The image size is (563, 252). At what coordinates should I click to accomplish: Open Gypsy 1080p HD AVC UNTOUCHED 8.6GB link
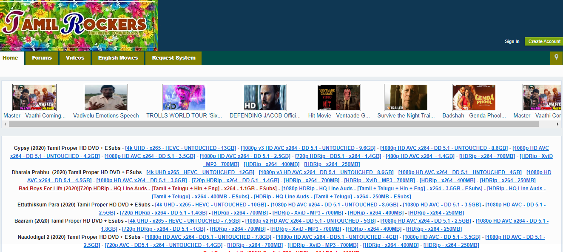pos(444,148)
